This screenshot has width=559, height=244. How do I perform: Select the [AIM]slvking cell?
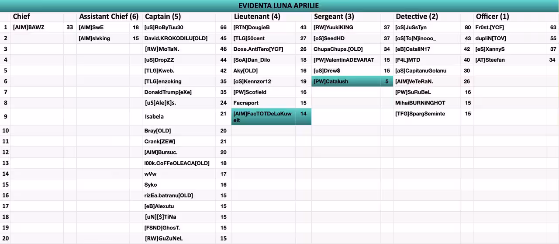click(103, 38)
